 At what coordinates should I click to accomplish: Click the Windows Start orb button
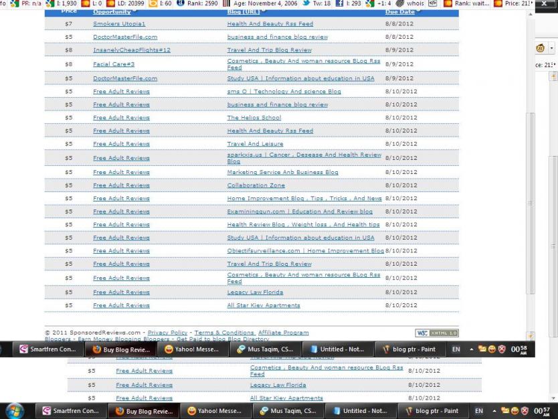click(x=15, y=411)
